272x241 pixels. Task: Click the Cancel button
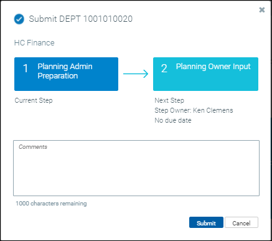(242, 222)
